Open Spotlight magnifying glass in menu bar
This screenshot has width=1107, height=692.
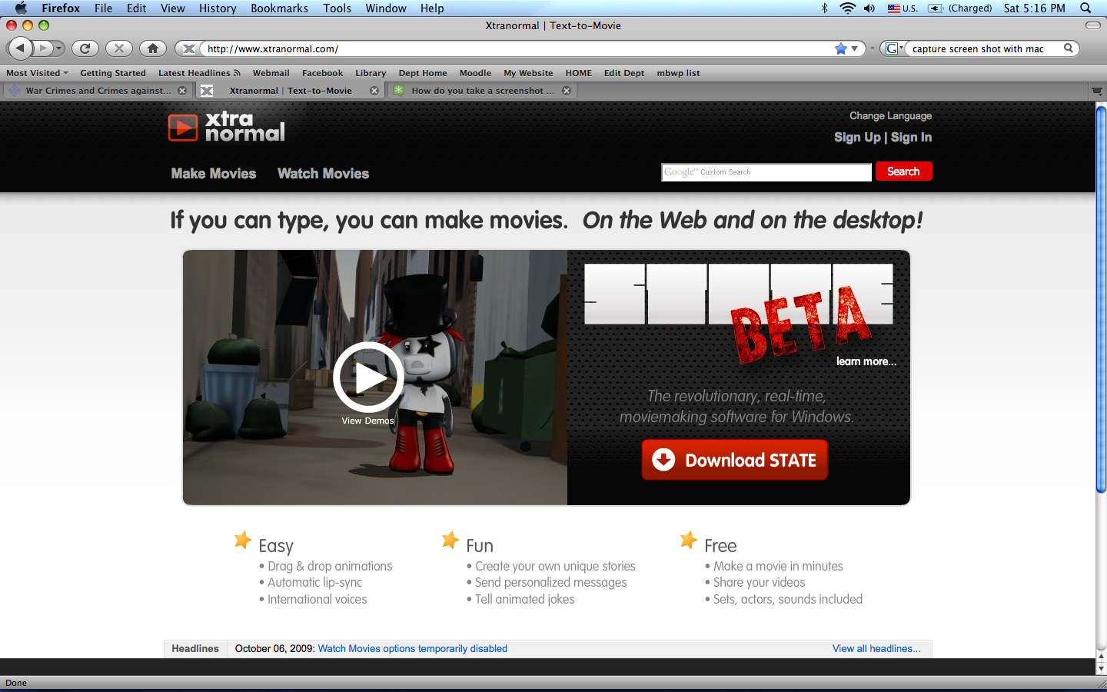click(1085, 8)
